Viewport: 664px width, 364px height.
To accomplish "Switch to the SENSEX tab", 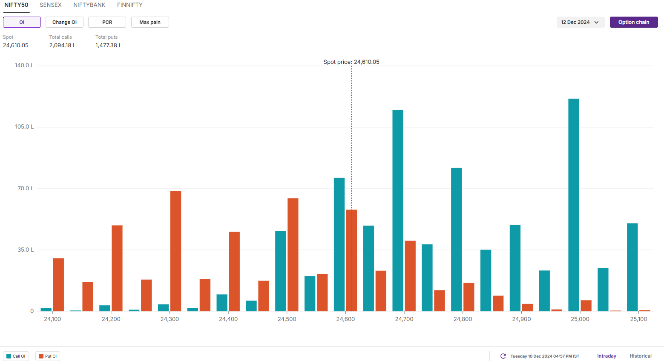I will tap(51, 5).
